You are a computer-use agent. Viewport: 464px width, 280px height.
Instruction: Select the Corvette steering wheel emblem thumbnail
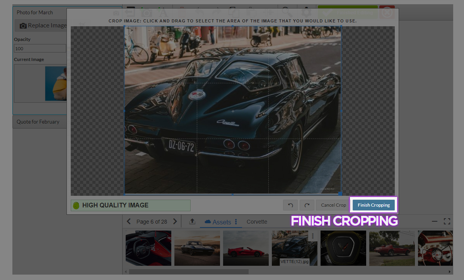pyautogui.click(x=343, y=248)
